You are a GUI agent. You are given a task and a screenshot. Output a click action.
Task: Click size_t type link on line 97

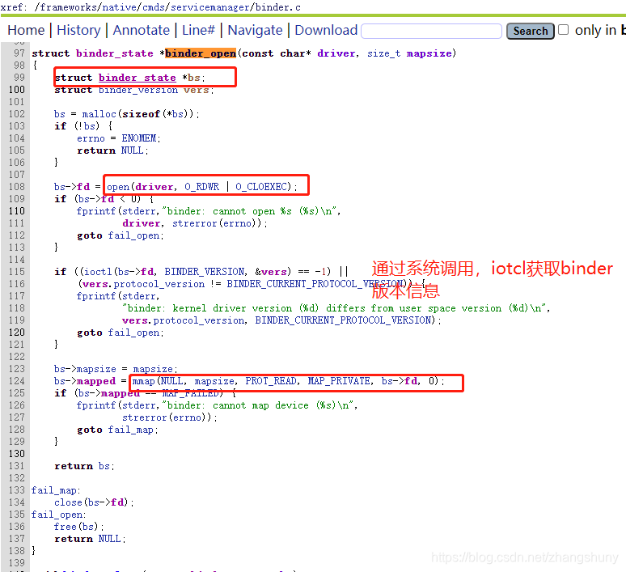383,53
